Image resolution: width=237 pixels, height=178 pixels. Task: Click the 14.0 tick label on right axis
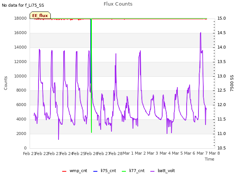coord(221,47)
